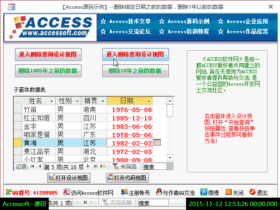Click the 关闭 button at bottom
Image resolution: width=280 pixels, height=210 pixels.
[234, 193]
